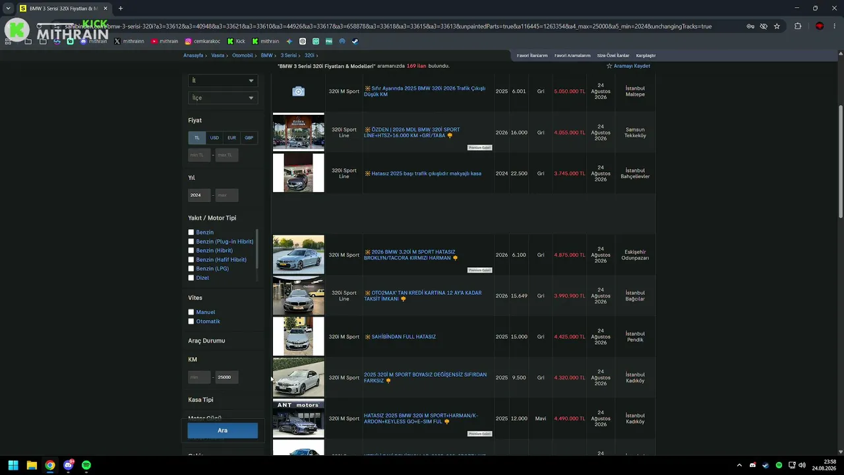This screenshot has height=475, width=844.
Task: Go to Vasıta breadcrumb
Action: [218, 55]
